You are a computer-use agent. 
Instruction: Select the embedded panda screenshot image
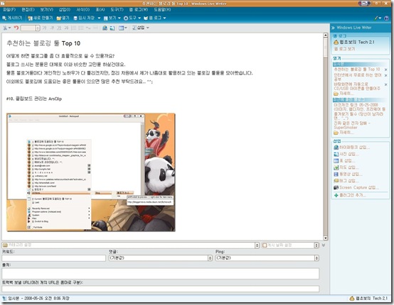click(91, 172)
